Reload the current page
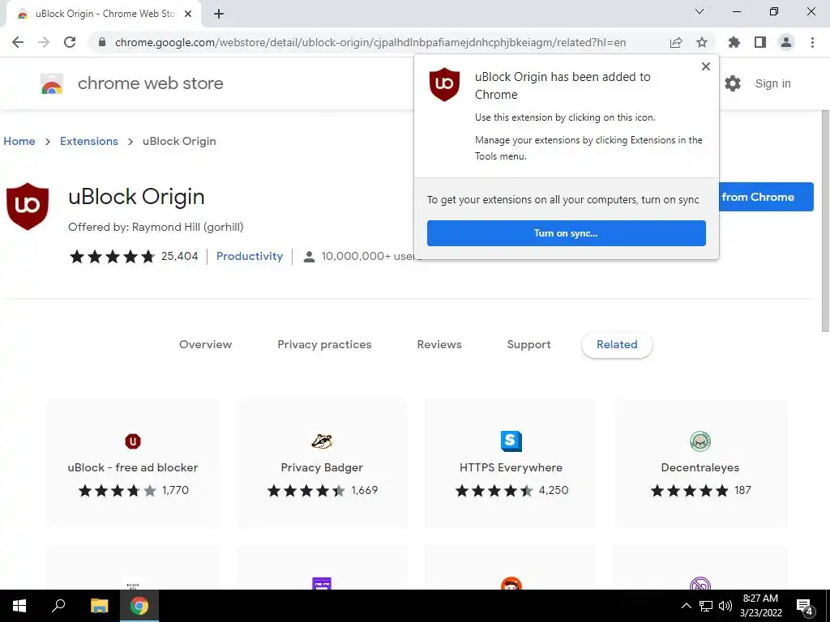830x622 pixels. click(70, 42)
